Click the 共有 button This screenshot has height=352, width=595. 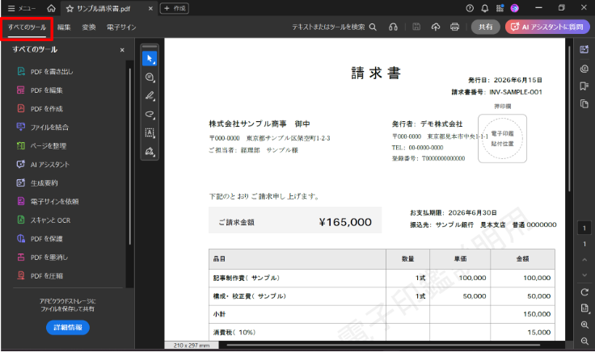(485, 27)
